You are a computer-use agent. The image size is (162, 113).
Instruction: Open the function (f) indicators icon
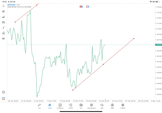[4, 28]
